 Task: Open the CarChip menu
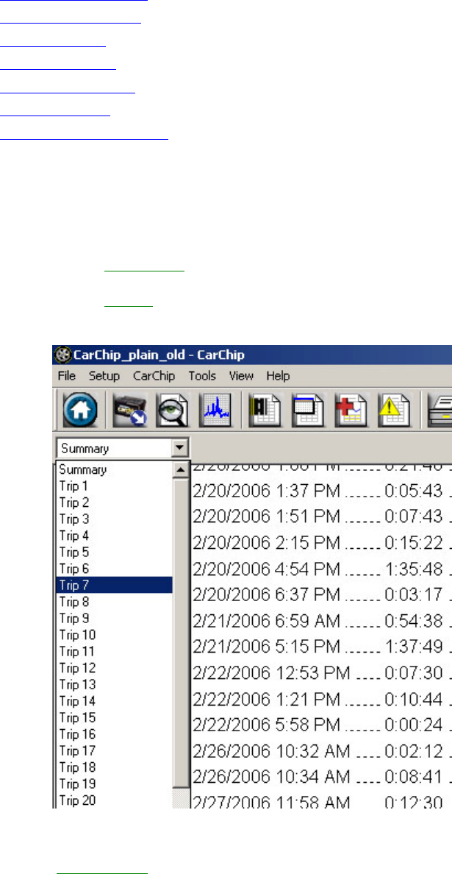pyautogui.click(x=154, y=376)
